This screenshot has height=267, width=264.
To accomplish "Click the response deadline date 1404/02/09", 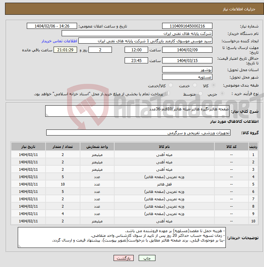I will (x=187, y=50).
